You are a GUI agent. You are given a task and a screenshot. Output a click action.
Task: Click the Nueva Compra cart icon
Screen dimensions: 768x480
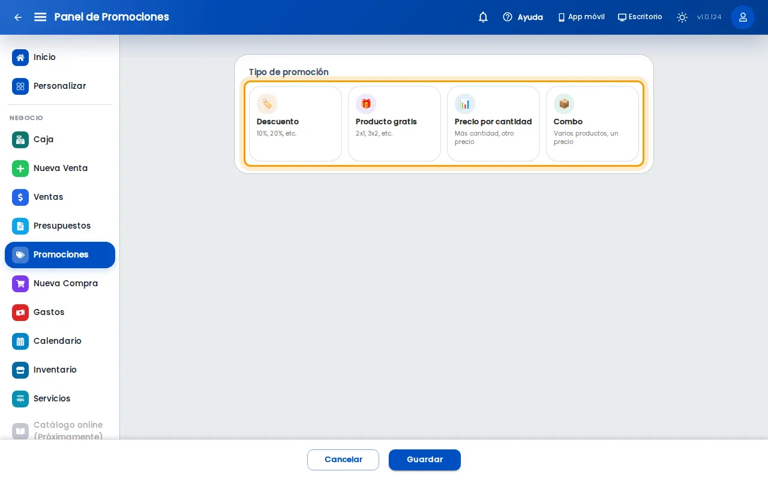tap(20, 284)
